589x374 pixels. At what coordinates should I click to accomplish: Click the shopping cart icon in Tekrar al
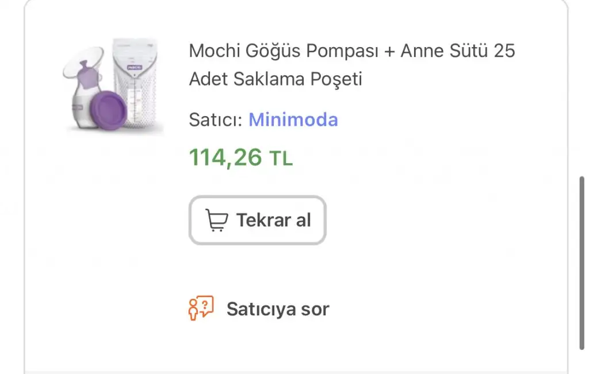click(x=216, y=220)
